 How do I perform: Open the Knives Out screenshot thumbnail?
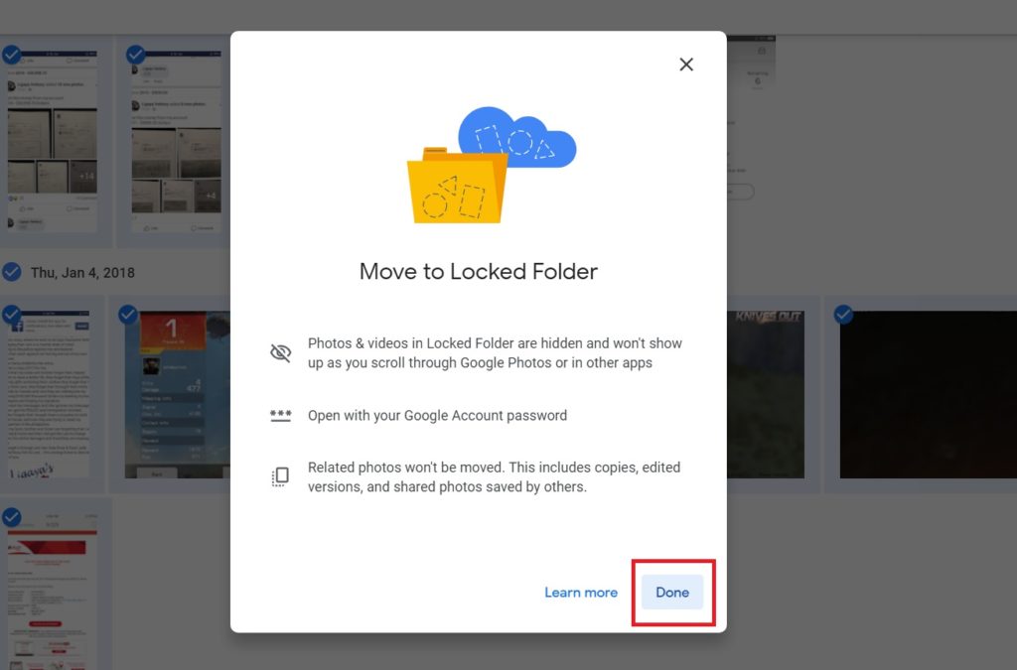766,395
